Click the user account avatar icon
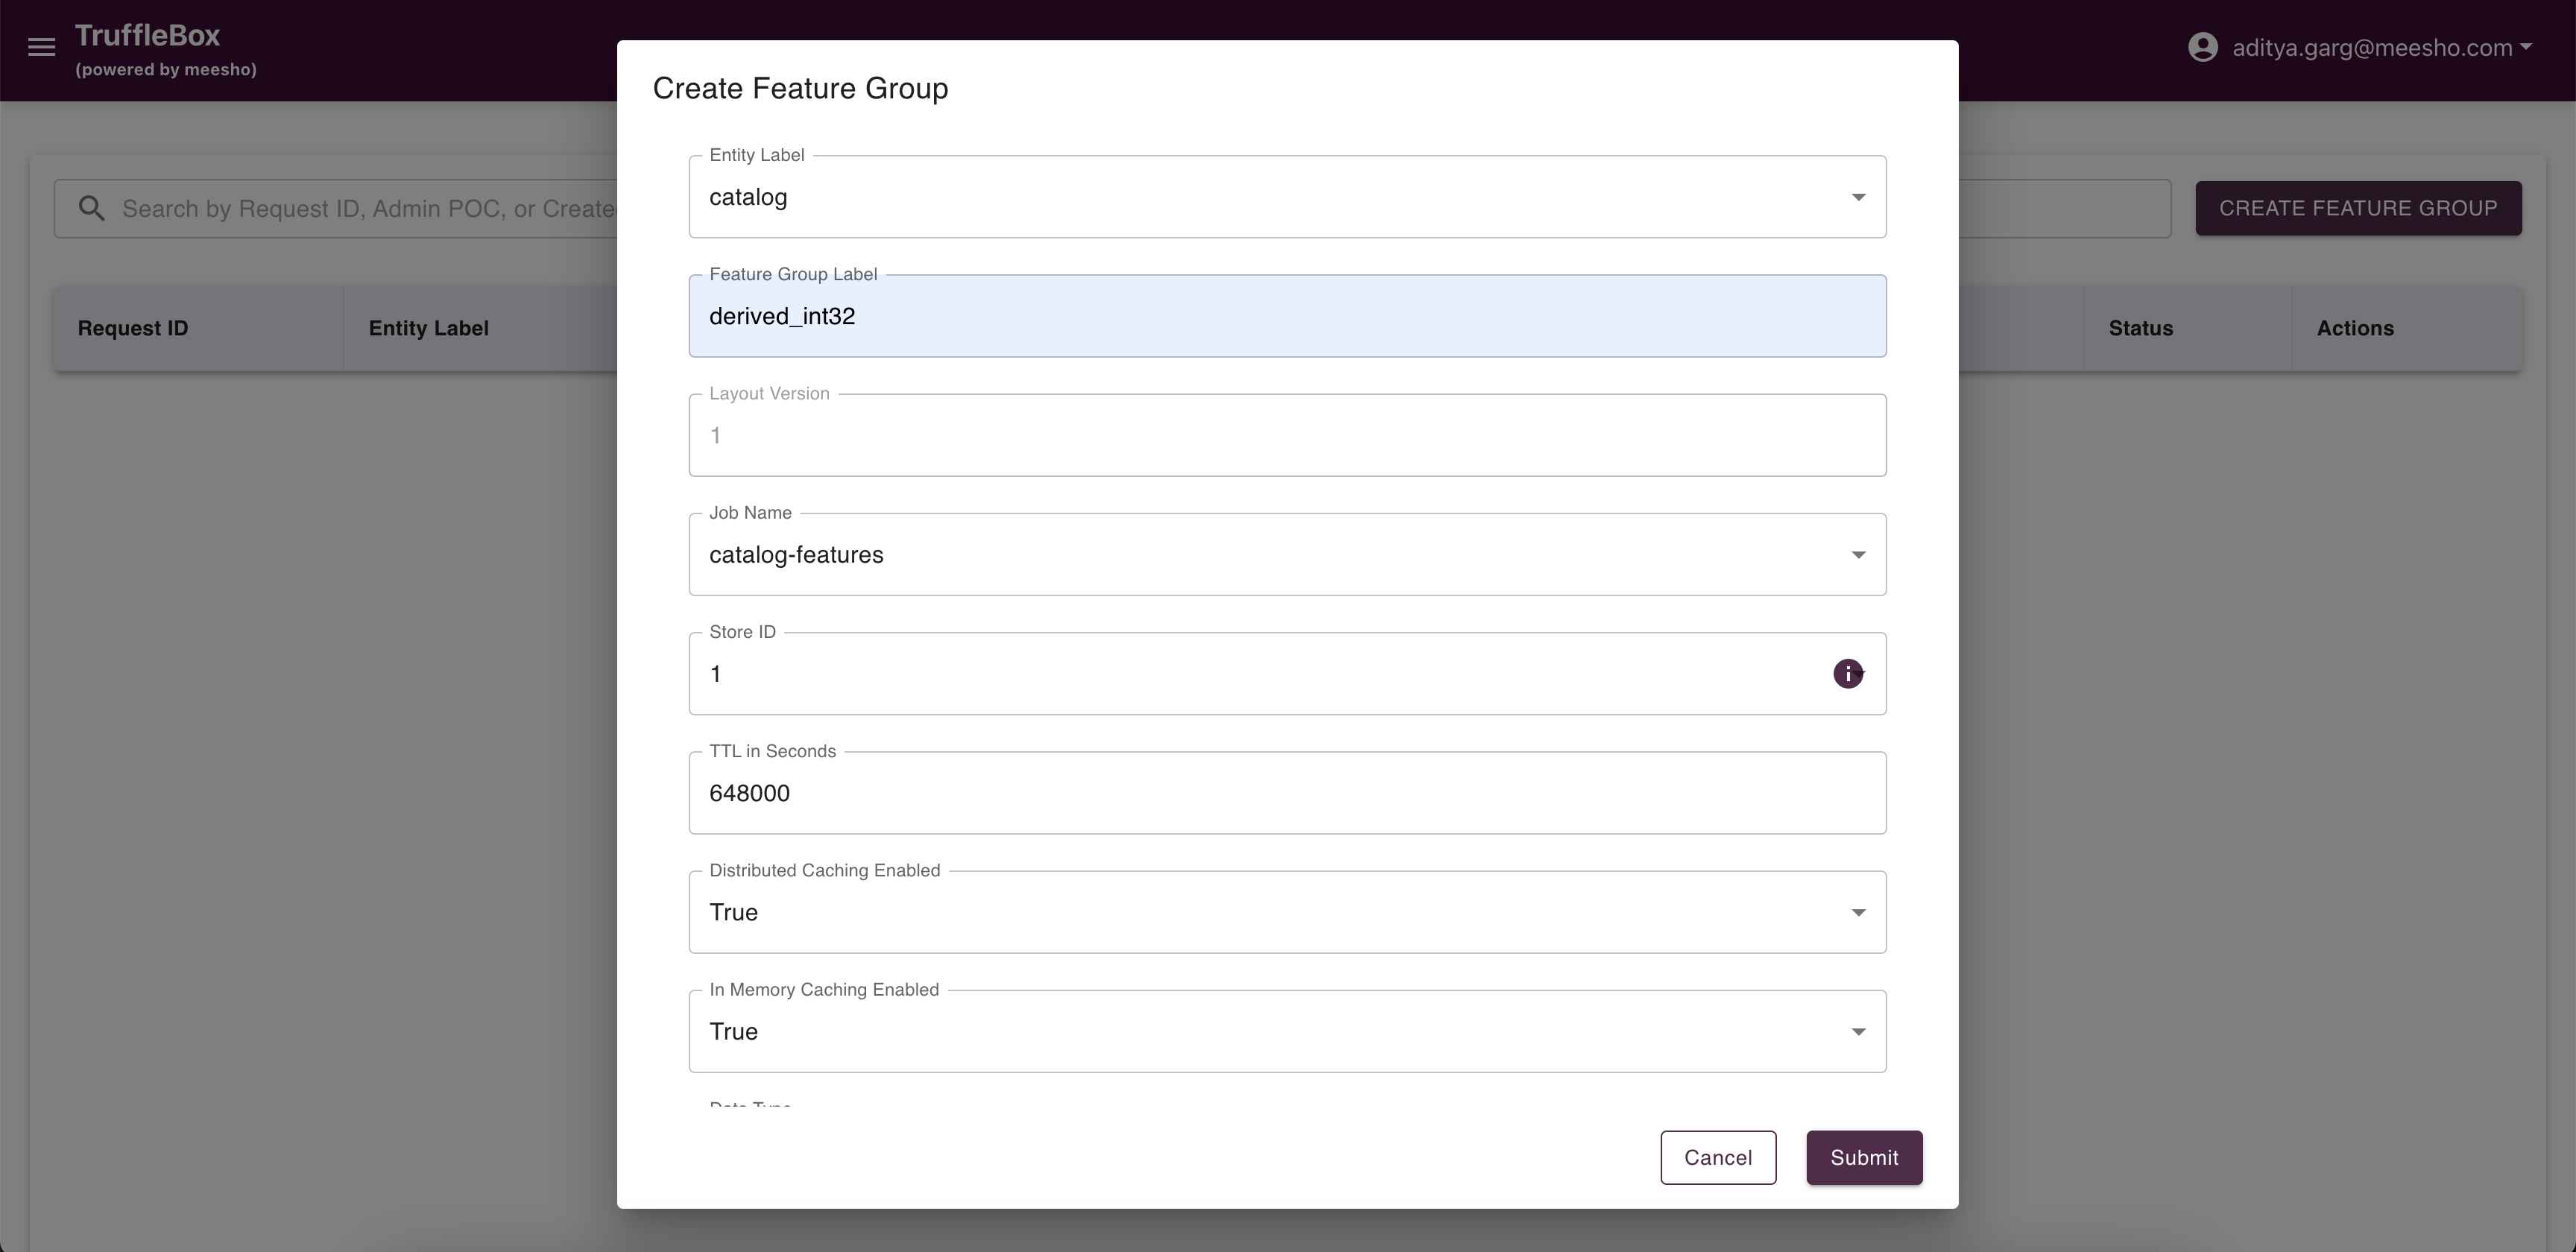 pos(2202,47)
